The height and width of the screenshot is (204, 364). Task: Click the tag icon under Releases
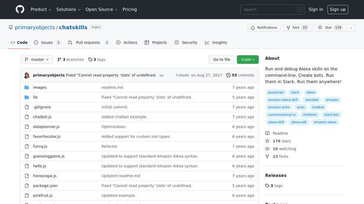268,185
